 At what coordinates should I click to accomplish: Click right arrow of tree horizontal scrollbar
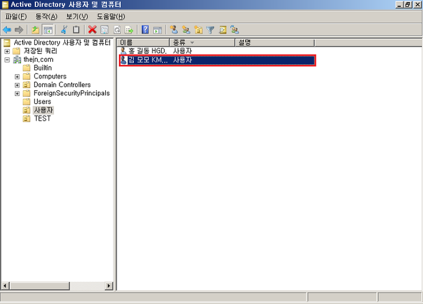[x=109, y=285]
